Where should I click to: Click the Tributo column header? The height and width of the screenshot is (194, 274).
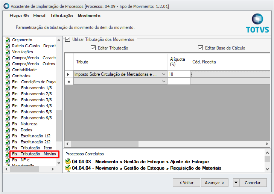pyautogui.click(x=120, y=62)
